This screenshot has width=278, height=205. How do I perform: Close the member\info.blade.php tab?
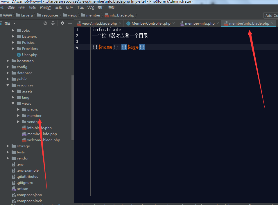coord(272,23)
